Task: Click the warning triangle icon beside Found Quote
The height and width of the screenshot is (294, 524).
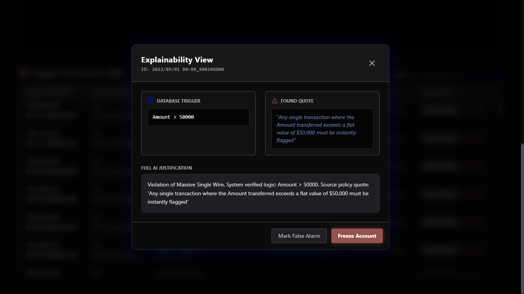Action: pyautogui.click(x=275, y=101)
